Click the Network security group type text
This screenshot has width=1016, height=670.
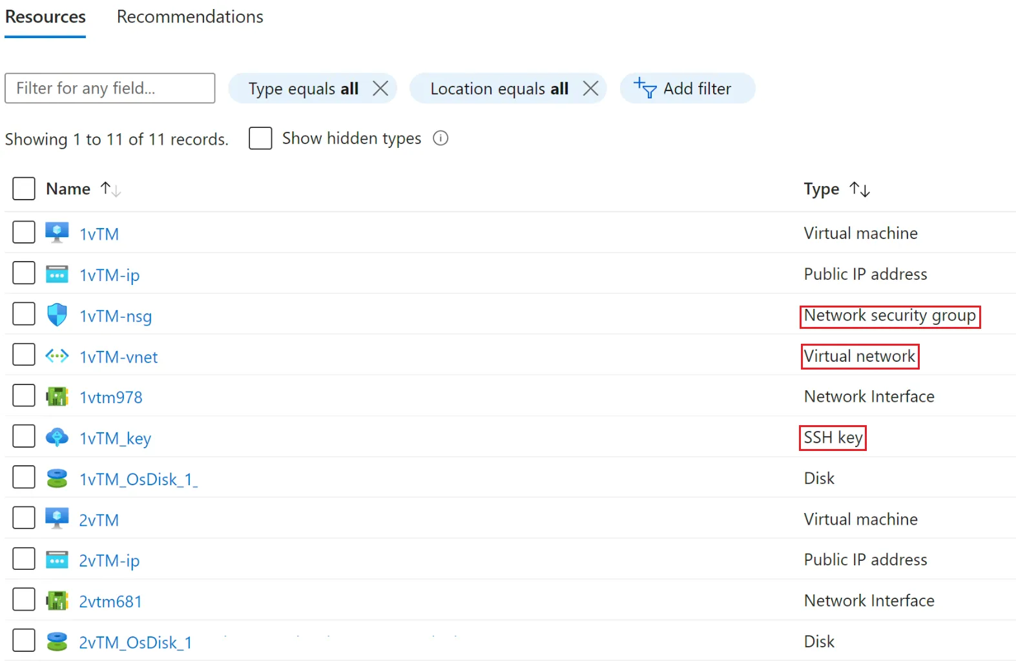pos(889,315)
